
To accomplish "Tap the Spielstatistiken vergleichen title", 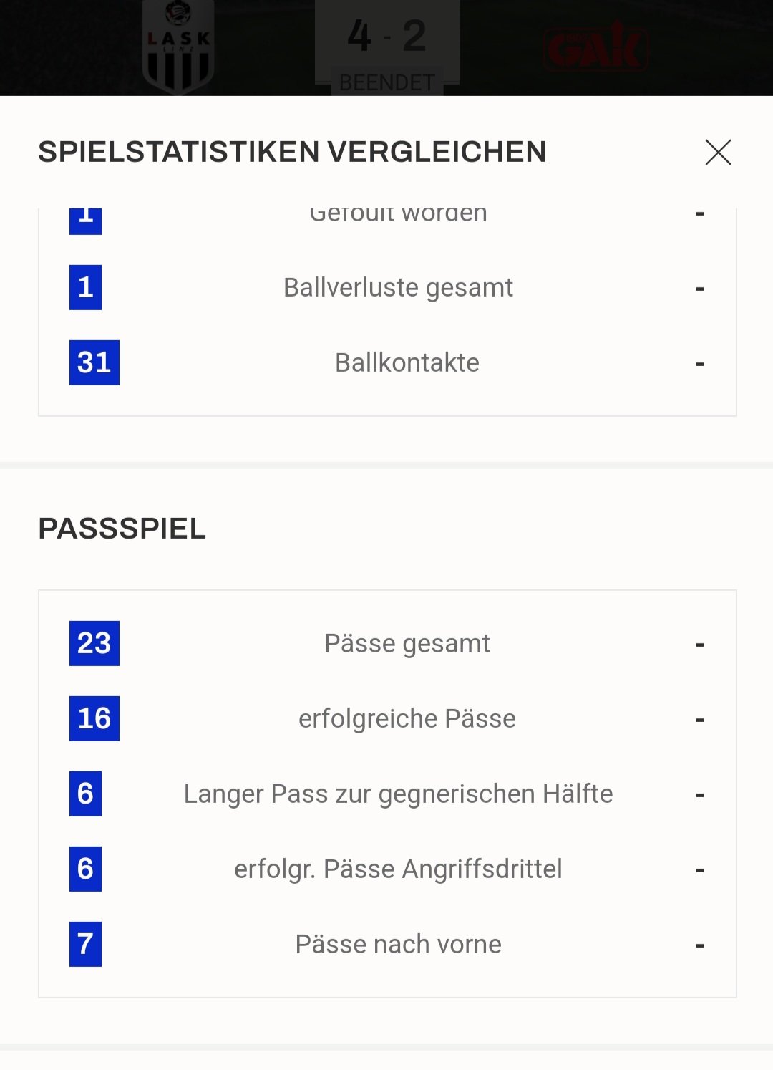I will (292, 152).
